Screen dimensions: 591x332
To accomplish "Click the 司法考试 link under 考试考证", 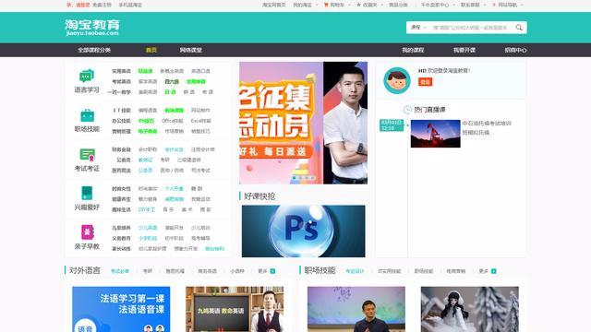I will [200, 171].
